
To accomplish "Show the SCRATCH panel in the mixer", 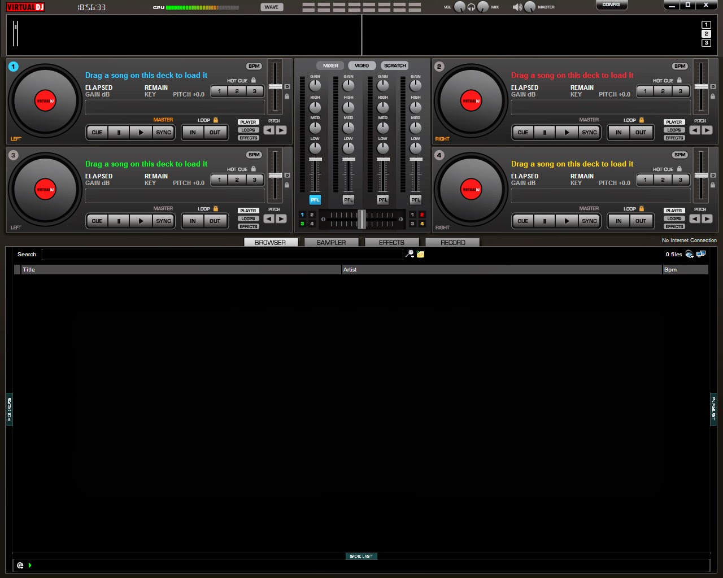I will tap(395, 65).
